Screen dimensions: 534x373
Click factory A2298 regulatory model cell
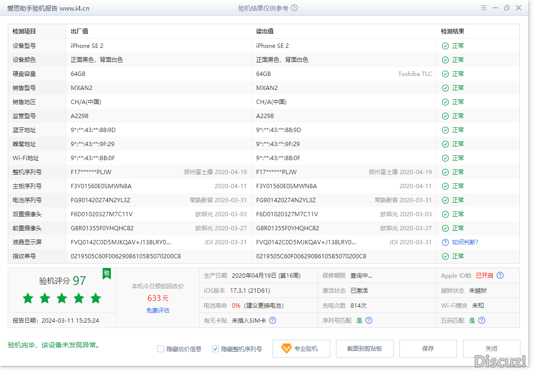click(79, 116)
